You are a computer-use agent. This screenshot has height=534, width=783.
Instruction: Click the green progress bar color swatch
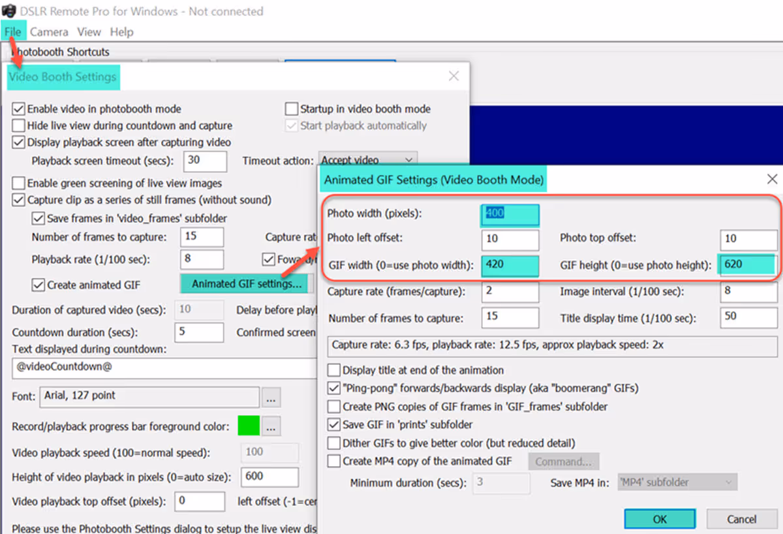[x=249, y=427]
